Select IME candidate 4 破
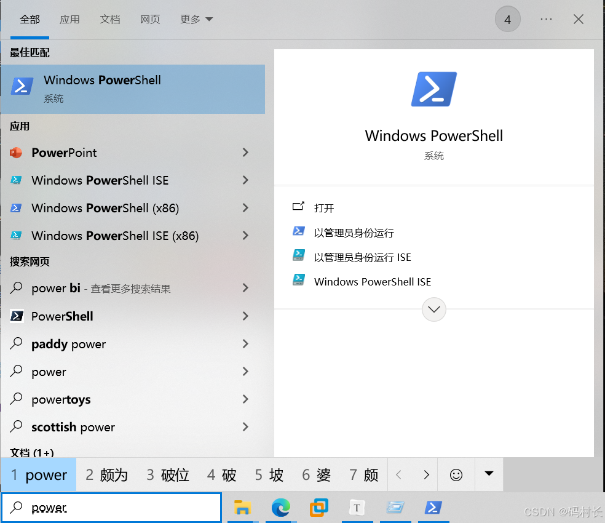 click(x=221, y=475)
